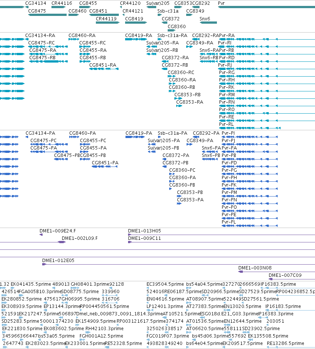Click the DME1-013H05 clone label
This screenshot has height=349, width=315.
click(144, 231)
